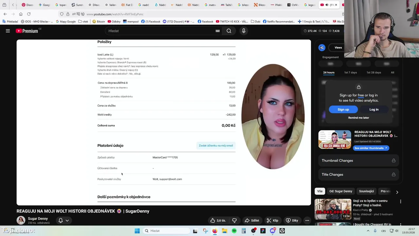
Task: Open Překladač bookmark
Action: [x=10, y=22]
